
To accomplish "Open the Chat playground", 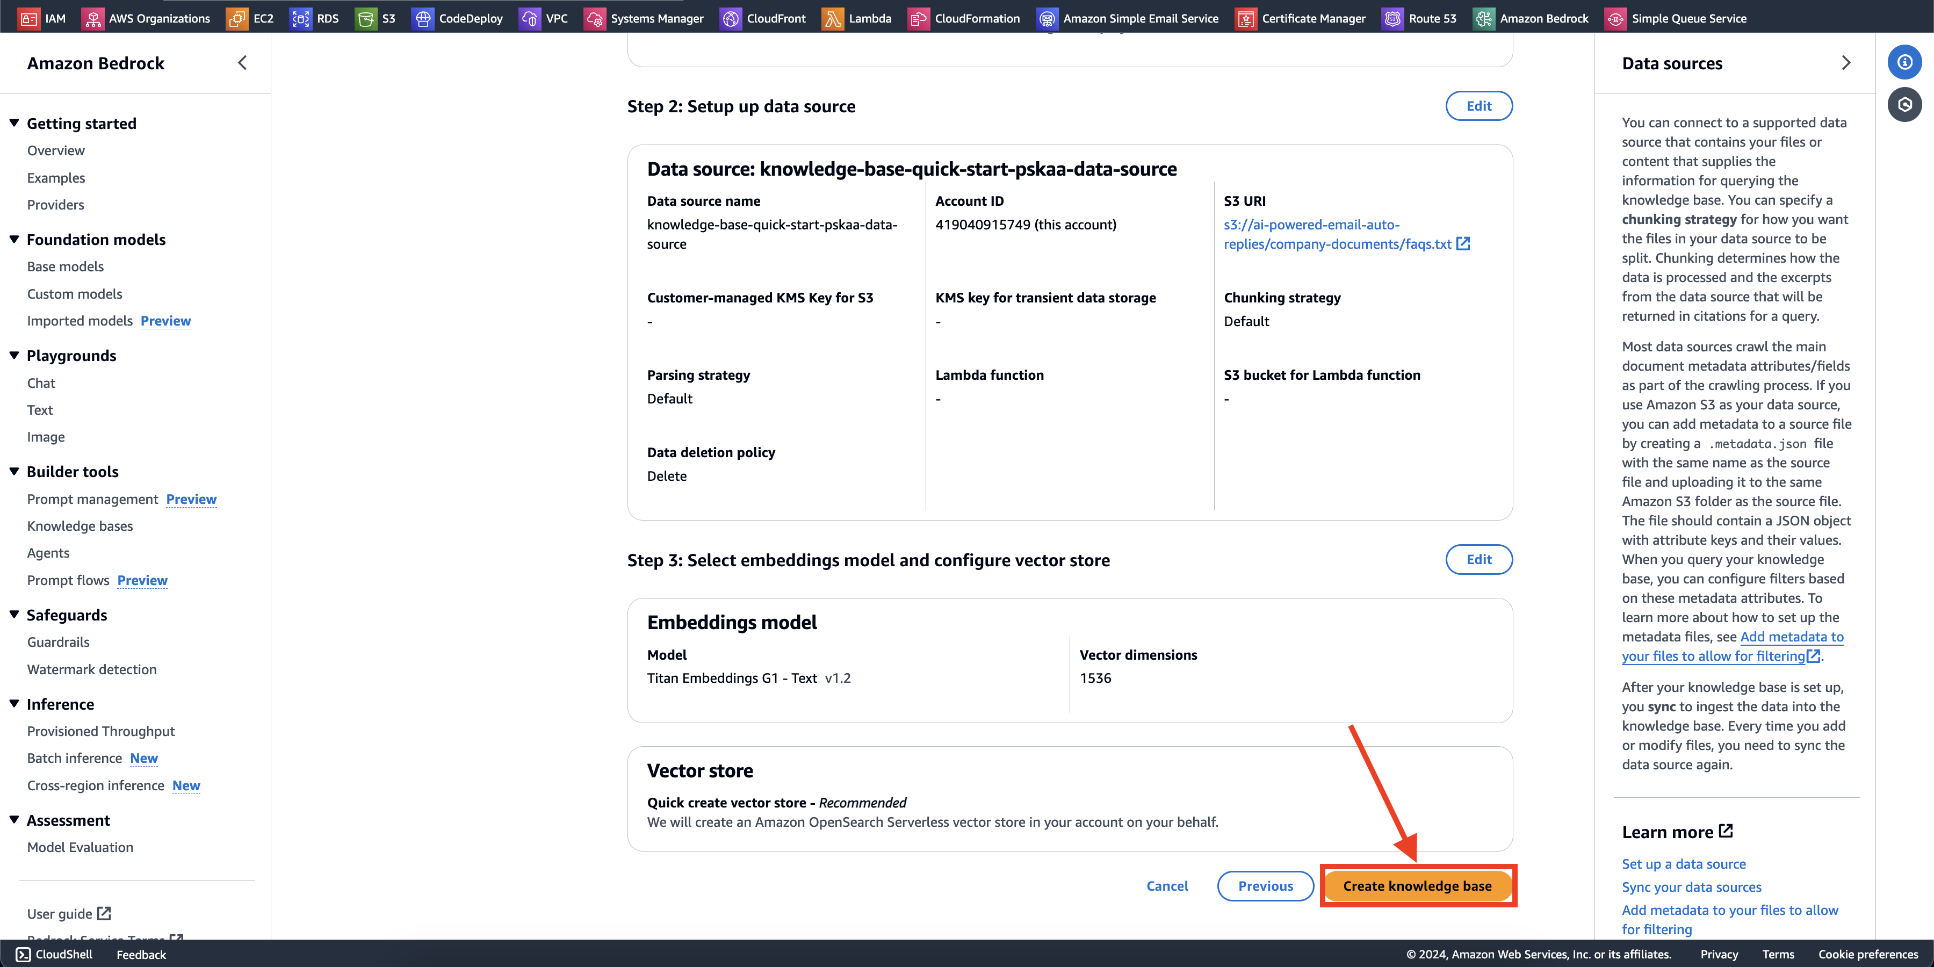I will coord(41,383).
